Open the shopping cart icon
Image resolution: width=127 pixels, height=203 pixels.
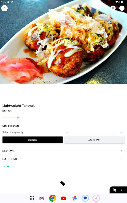click(x=115, y=190)
